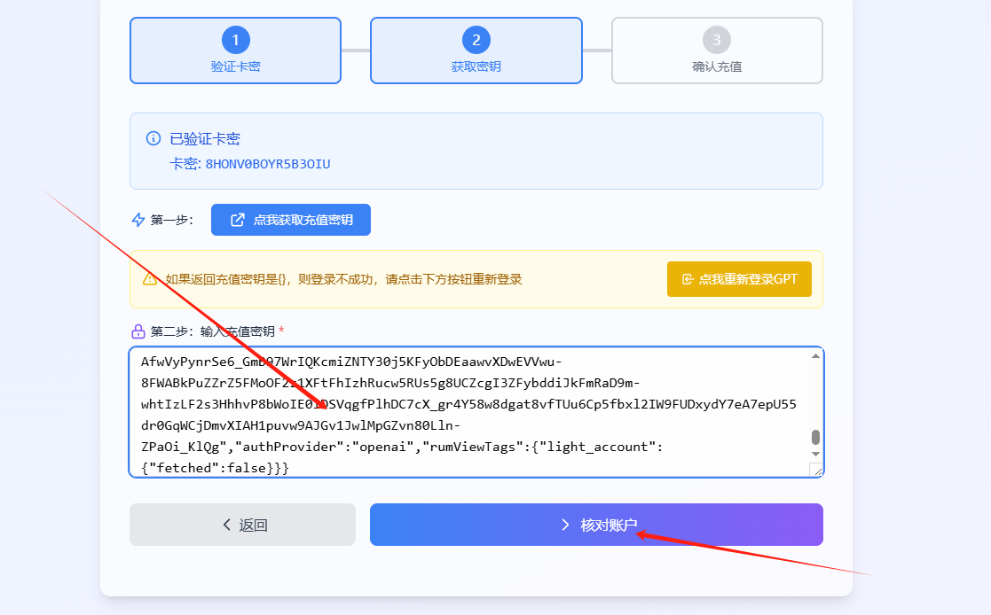Proceed with the 核对账户 button label
The image size is (991, 615).
click(609, 525)
